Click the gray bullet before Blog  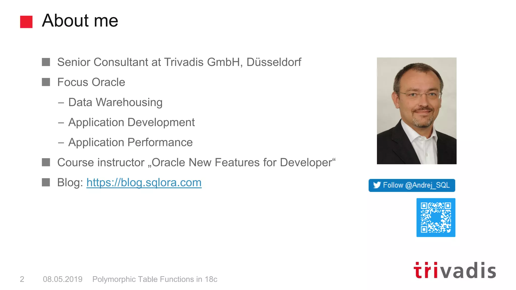click(46, 182)
